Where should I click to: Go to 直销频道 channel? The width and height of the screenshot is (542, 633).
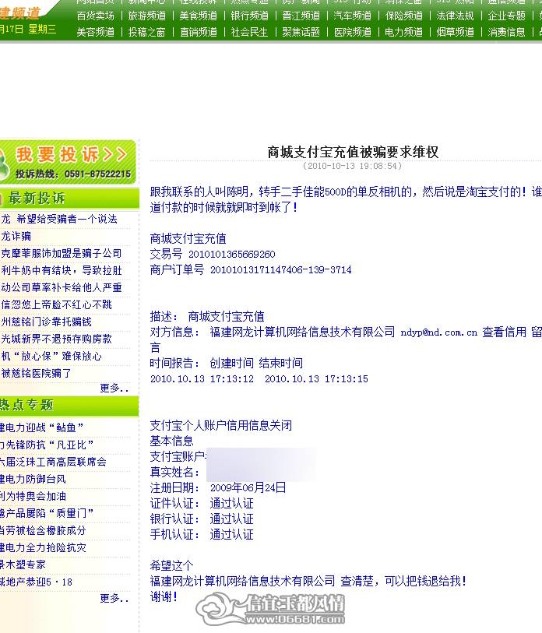(x=199, y=32)
